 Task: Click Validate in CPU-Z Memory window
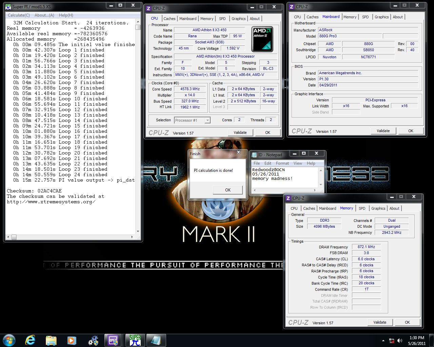tap(380, 322)
